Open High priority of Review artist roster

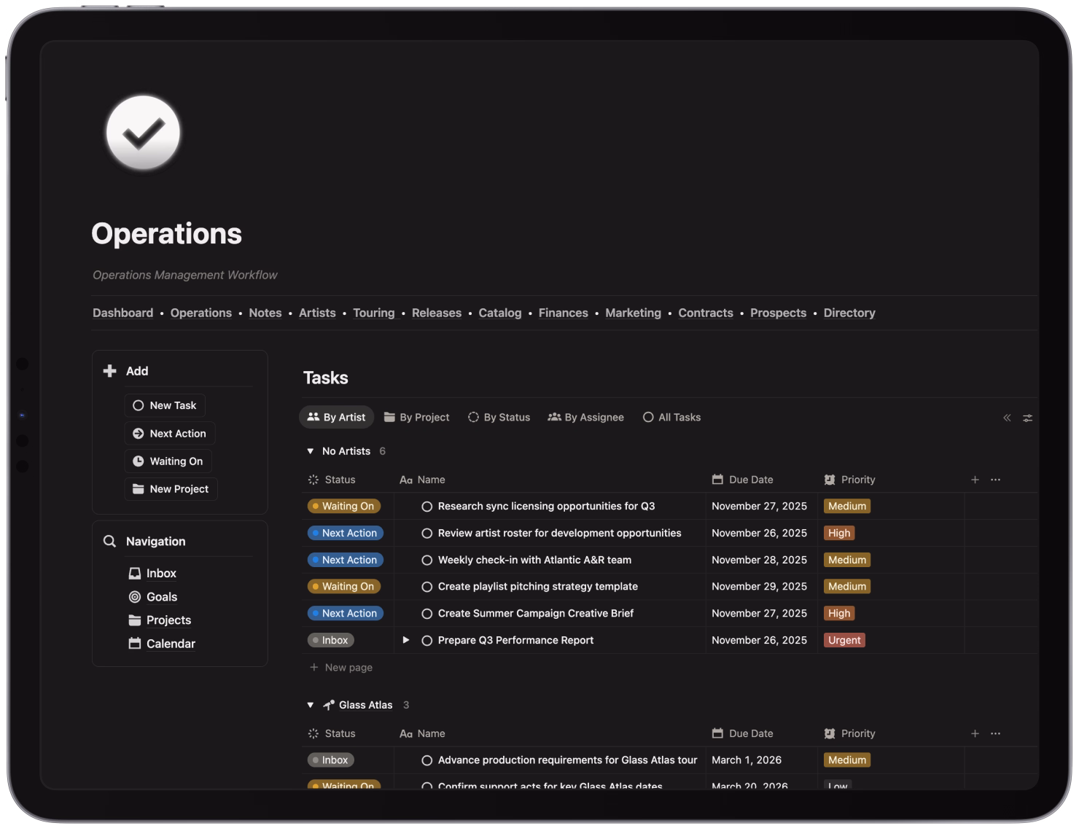coord(839,533)
